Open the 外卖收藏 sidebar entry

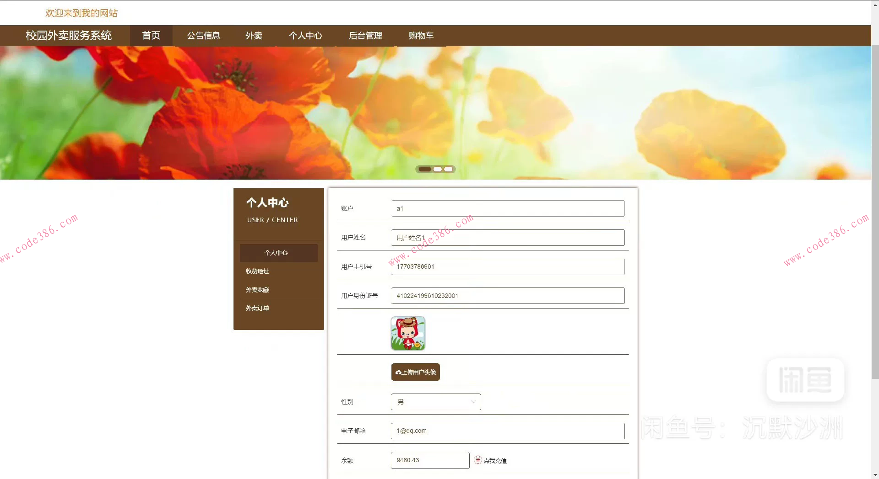[x=257, y=289]
